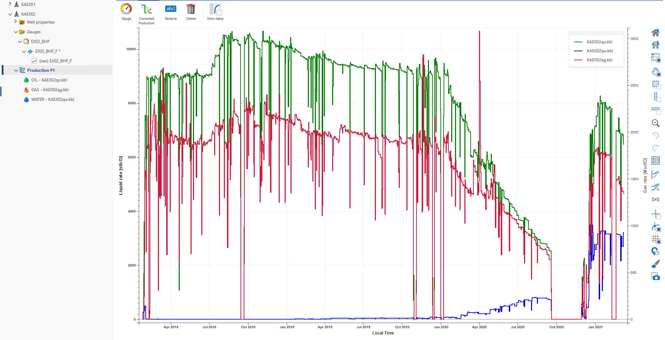Take a plot snapshot with camera icon
Image resolution: width=665 pixels, height=340 pixels.
pos(655,276)
